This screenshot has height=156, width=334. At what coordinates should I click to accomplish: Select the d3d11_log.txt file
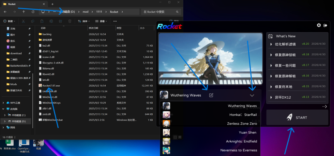pyautogui.click(x=49, y=51)
